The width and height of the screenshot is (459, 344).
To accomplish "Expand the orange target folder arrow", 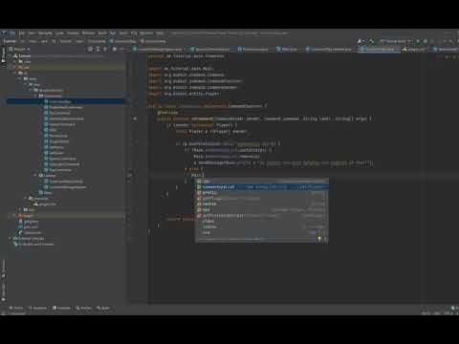I will (x=14, y=216).
